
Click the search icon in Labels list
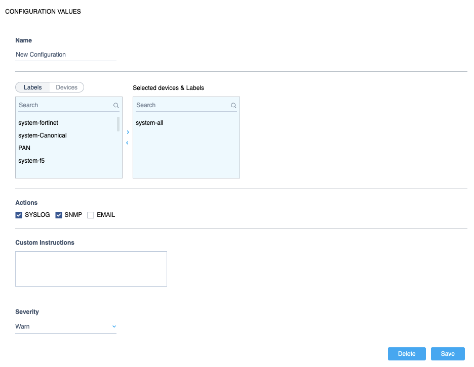point(116,106)
